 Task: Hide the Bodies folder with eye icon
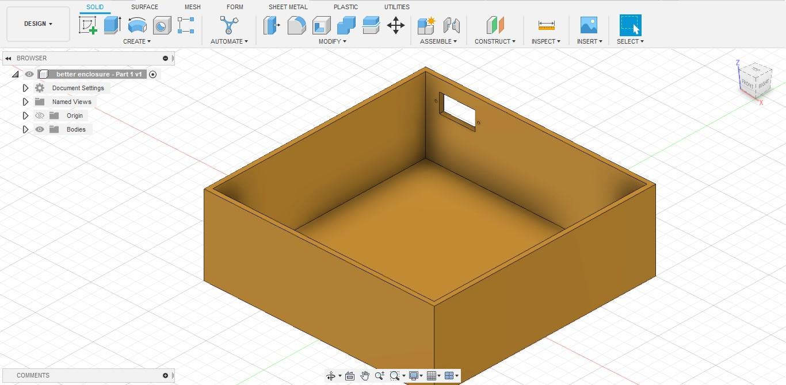point(40,129)
